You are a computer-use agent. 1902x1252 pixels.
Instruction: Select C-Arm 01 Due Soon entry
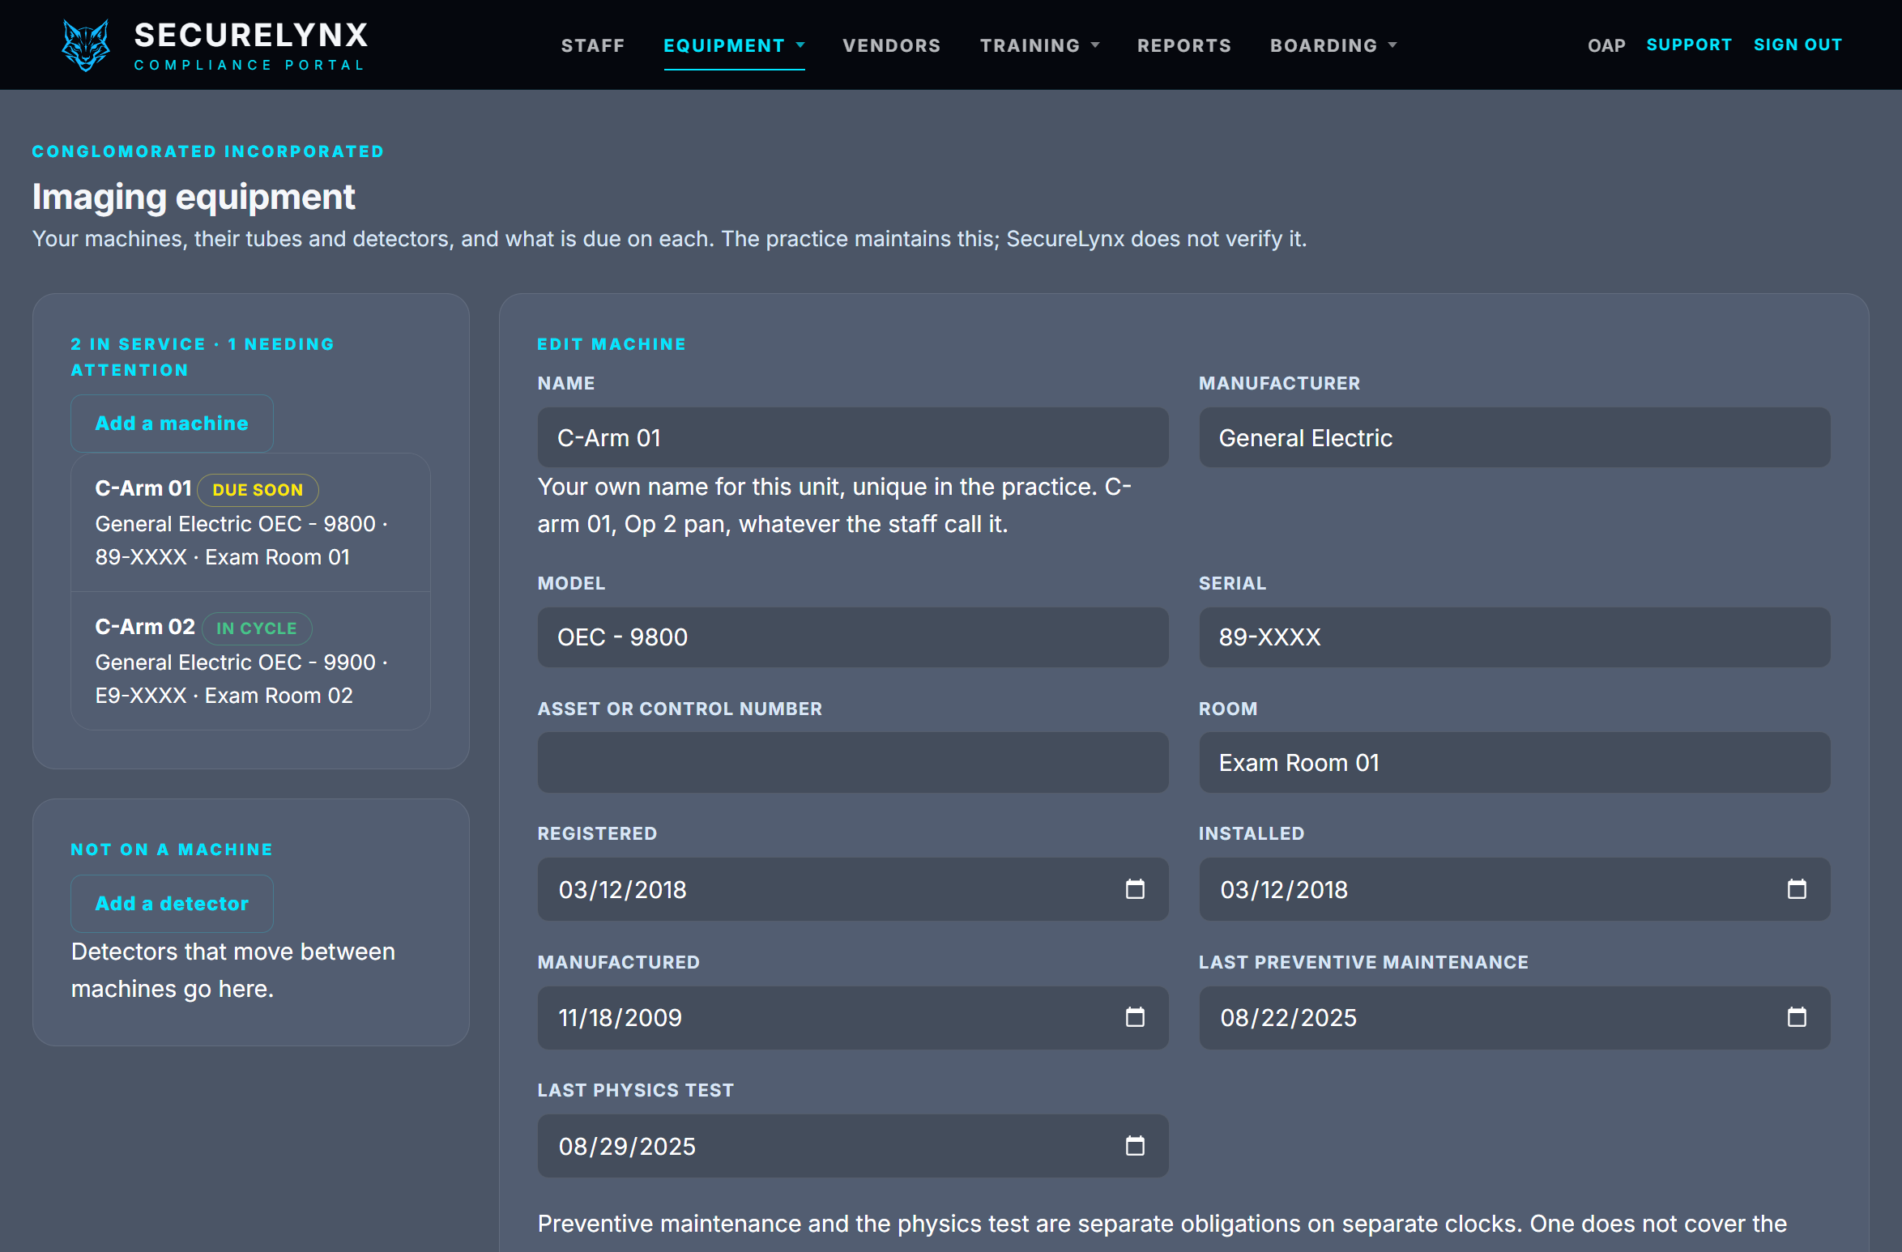(250, 522)
